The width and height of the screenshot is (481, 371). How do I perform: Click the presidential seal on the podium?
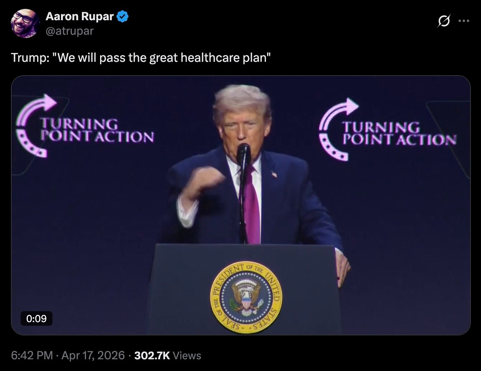coord(246,297)
